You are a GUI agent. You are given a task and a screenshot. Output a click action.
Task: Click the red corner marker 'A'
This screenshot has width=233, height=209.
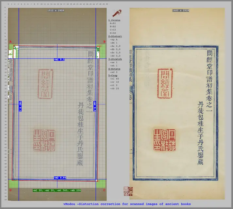tap(10, 41)
